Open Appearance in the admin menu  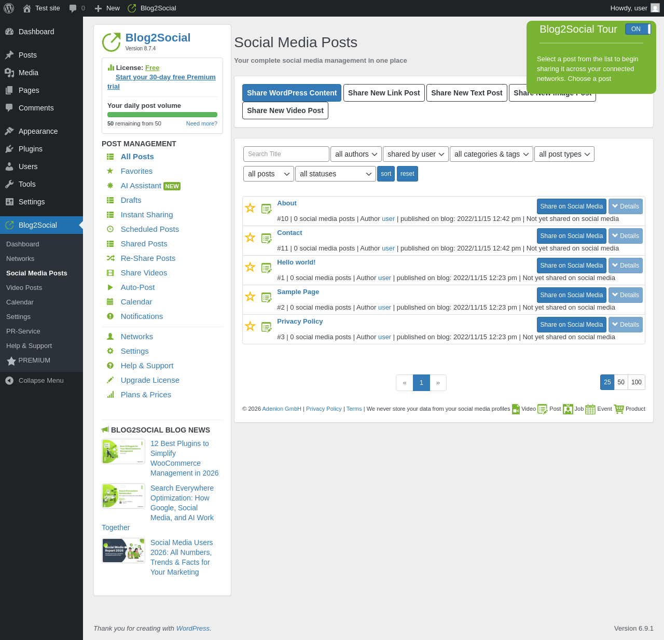41,131
